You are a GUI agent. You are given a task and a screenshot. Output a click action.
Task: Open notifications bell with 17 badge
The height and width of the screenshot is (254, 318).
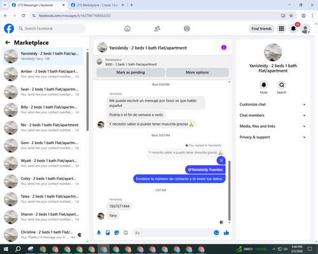click(x=293, y=29)
